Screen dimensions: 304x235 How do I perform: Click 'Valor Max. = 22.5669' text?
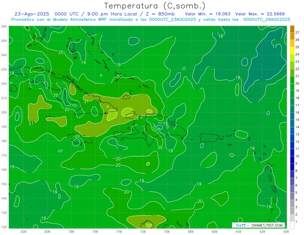click(x=260, y=14)
